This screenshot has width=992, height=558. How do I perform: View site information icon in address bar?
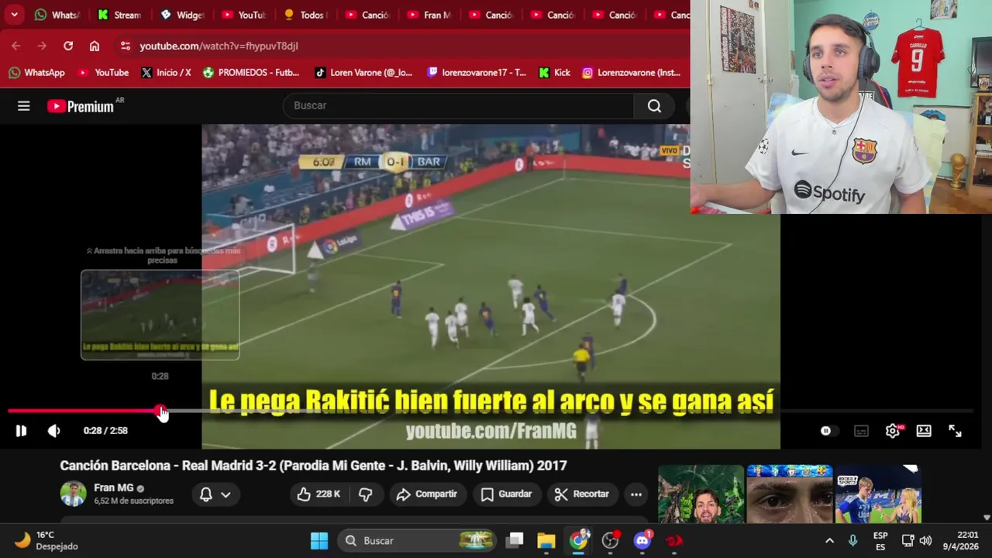(126, 46)
